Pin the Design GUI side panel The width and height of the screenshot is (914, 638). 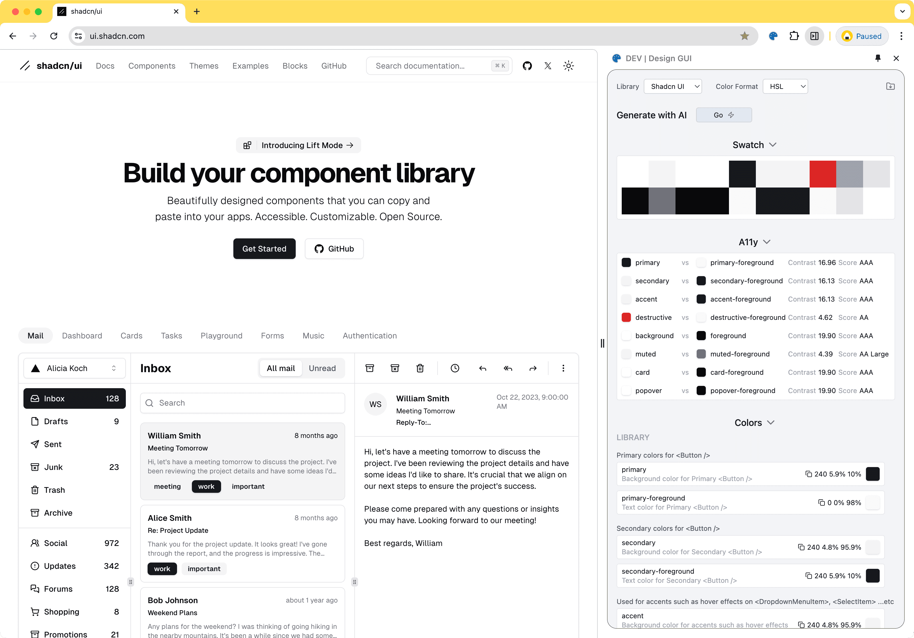[x=878, y=58]
